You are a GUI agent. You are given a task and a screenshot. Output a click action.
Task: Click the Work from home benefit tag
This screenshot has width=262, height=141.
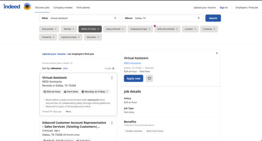155,131
